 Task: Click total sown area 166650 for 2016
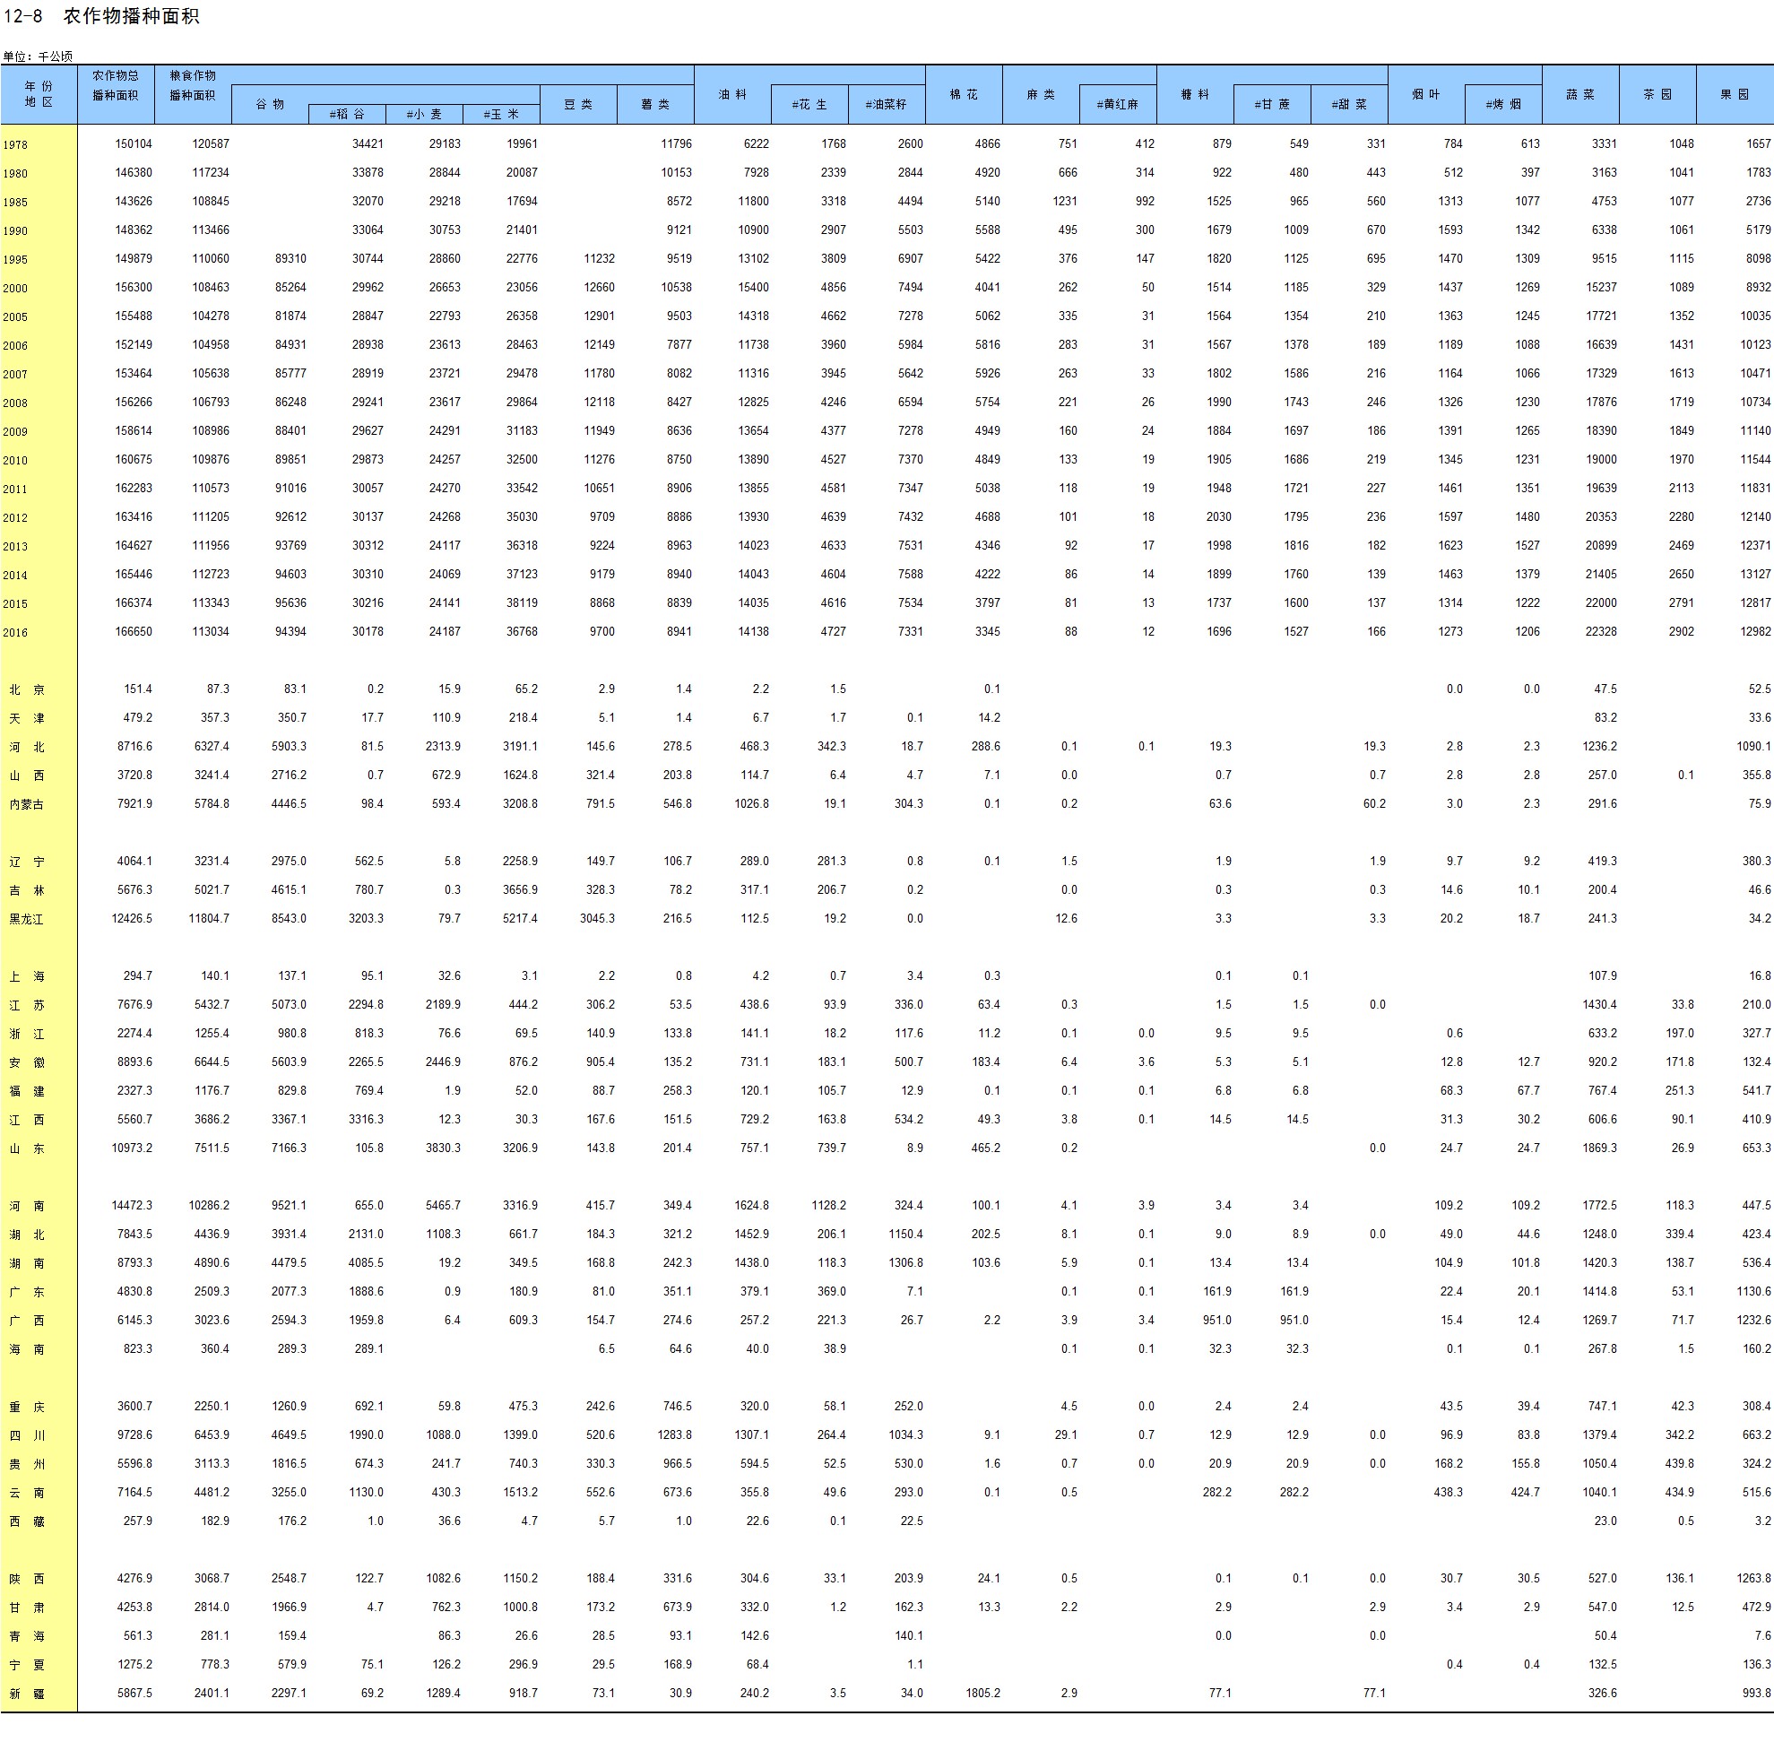tap(134, 632)
